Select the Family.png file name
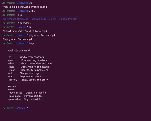Viewport: 151px width, 121px height. pyautogui.click(x=24, y=7)
